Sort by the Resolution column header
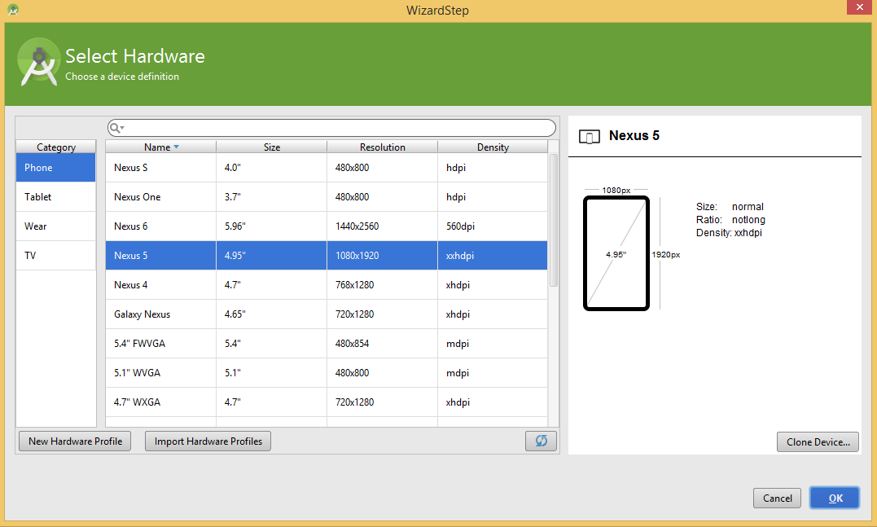 383,147
